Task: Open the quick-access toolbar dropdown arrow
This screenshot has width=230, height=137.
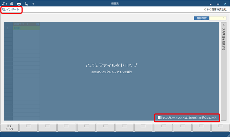Action: click(x=33, y=4)
